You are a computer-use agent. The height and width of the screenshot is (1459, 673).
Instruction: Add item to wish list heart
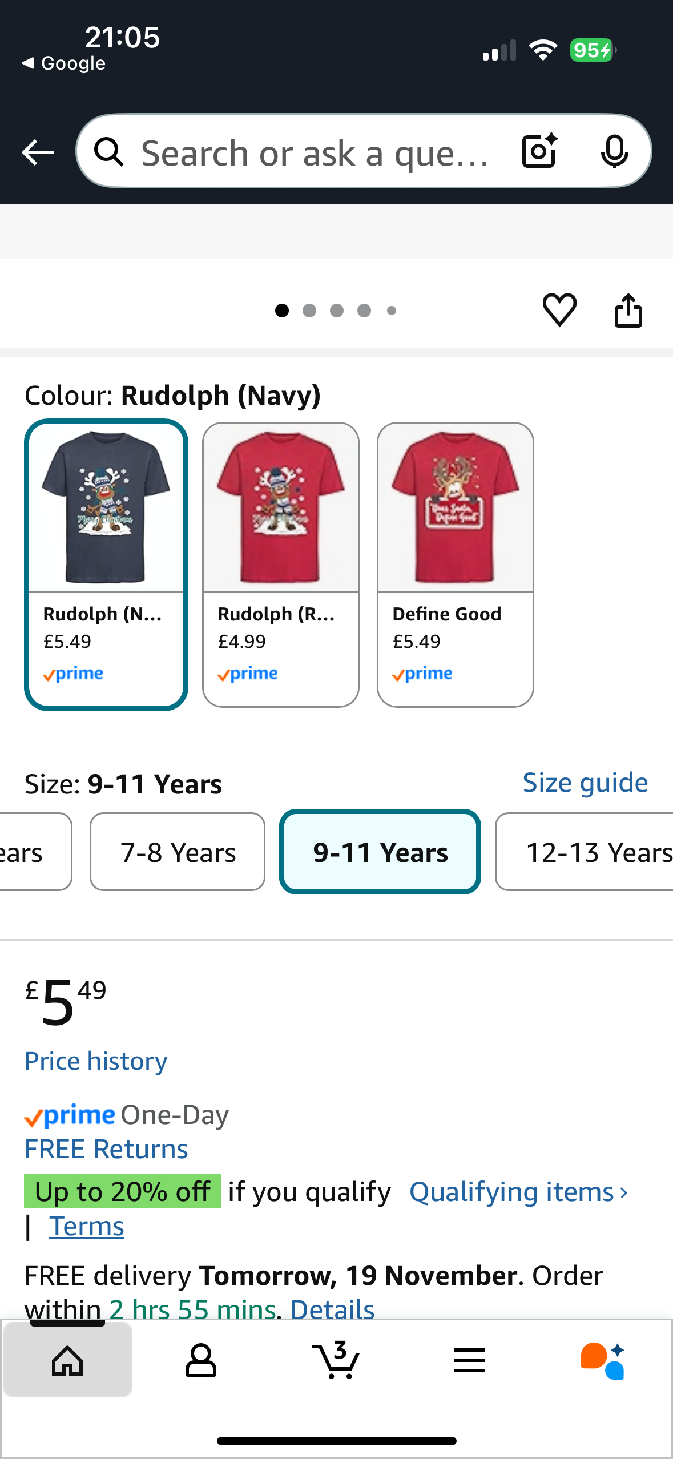559,310
